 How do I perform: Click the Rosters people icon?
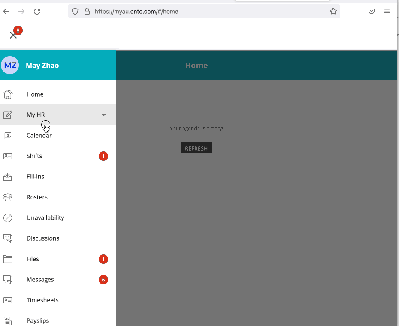coord(8,197)
